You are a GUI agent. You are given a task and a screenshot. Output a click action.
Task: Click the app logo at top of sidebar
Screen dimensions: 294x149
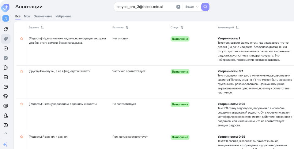click(x=5, y=7)
